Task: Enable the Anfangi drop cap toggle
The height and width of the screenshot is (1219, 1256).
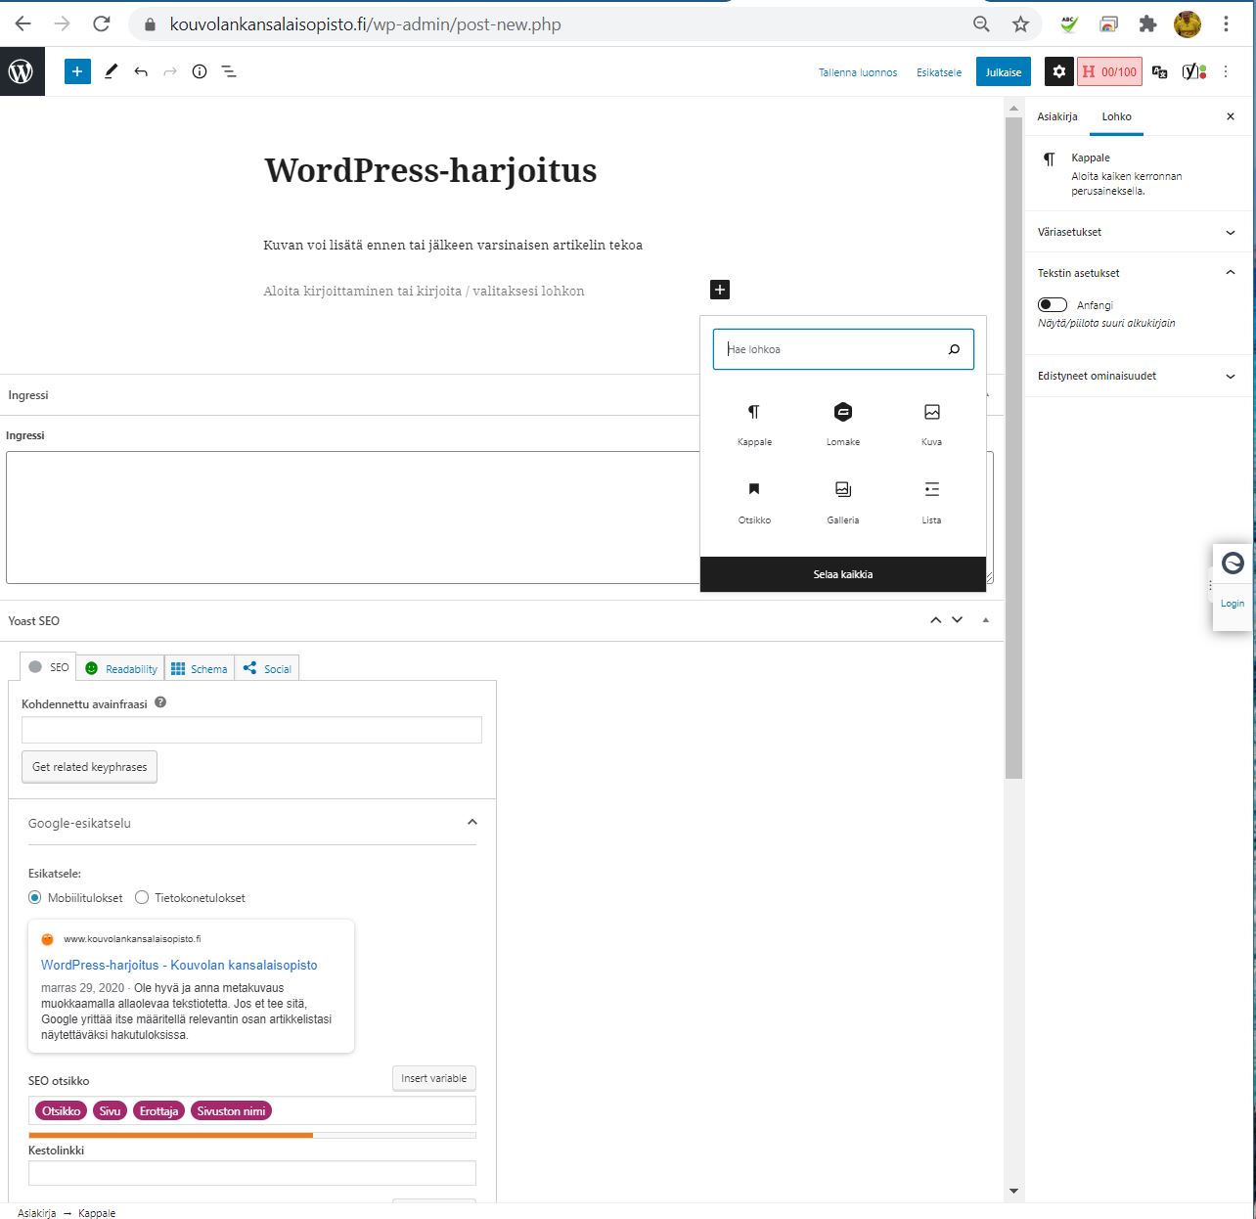Action: [1053, 305]
